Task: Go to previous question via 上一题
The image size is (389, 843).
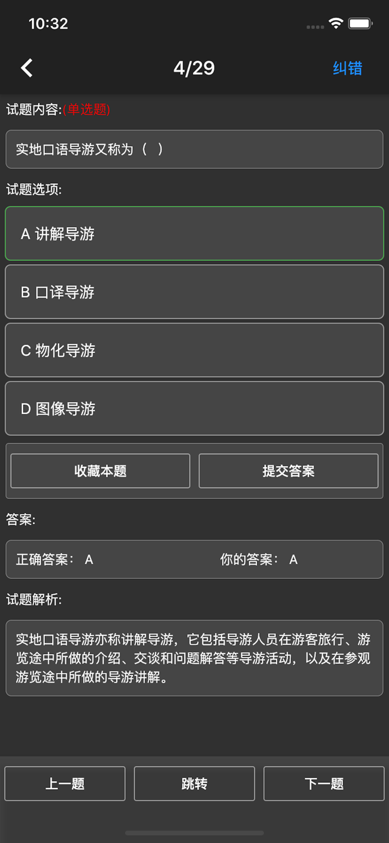Action: pyautogui.click(x=65, y=783)
